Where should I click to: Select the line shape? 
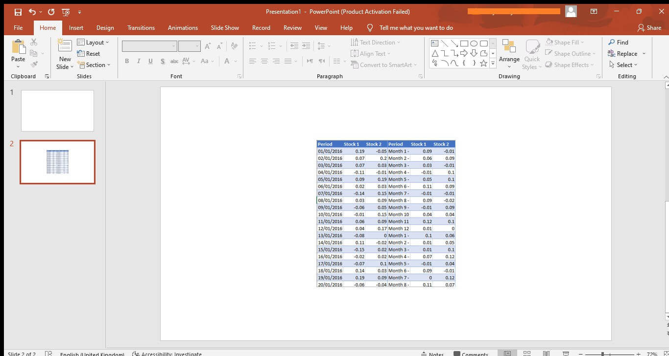(444, 43)
